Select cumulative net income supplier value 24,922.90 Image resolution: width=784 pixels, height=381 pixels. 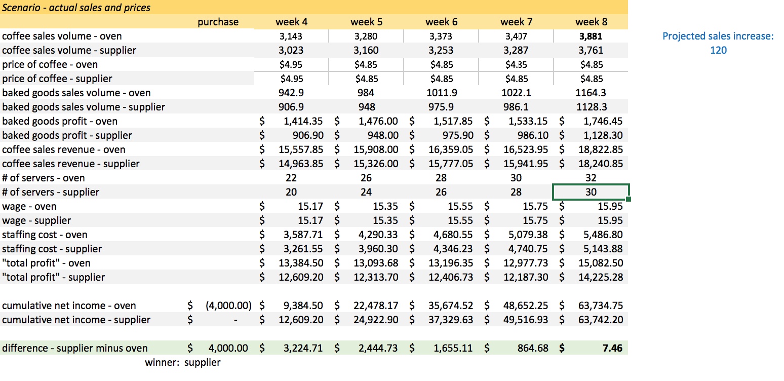376,320
